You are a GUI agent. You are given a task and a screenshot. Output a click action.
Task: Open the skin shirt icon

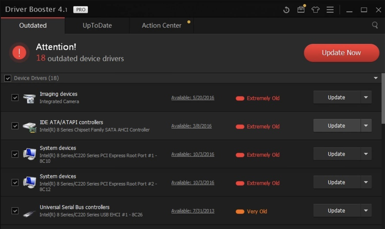point(315,10)
